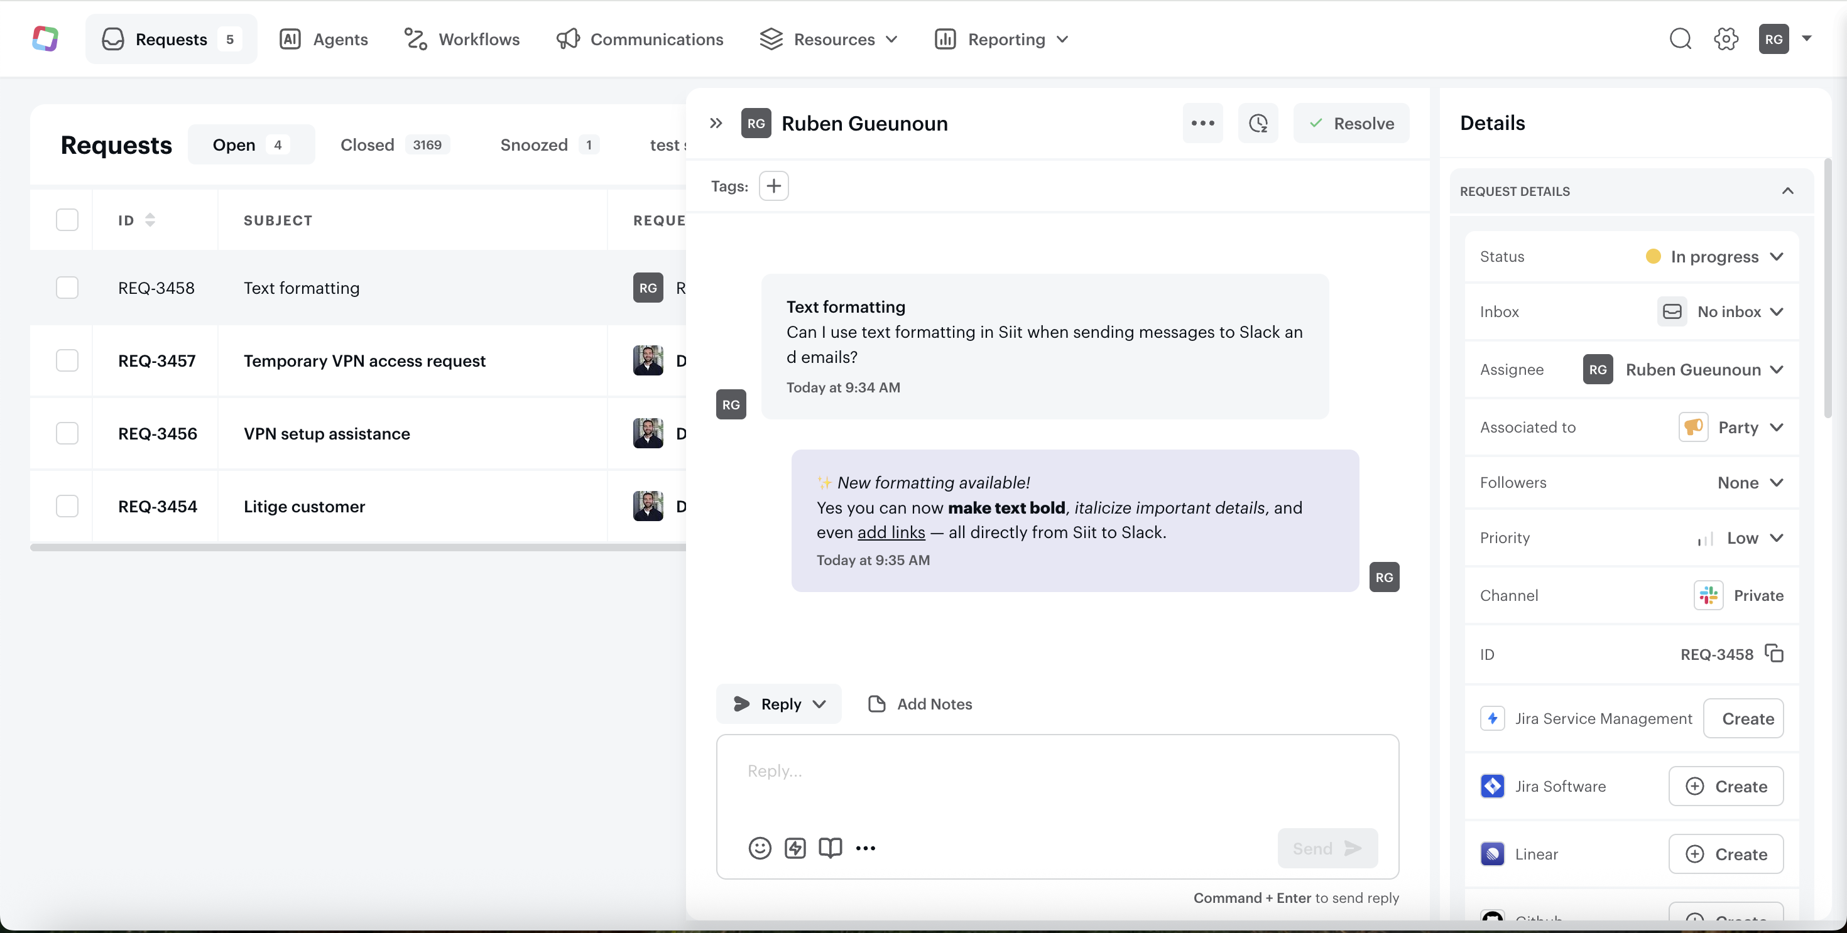Click requester avatar in REQ-3457 row
Viewport: 1847px width, 933px height.
(648, 360)
